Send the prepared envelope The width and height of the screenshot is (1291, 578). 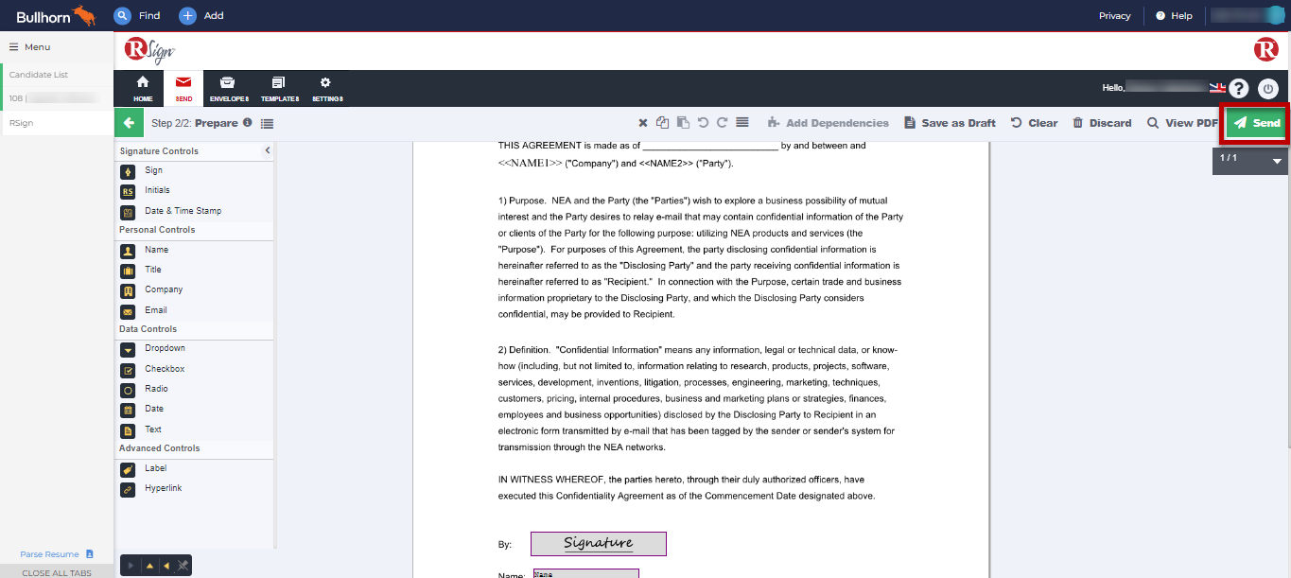(x=1255, y=122)
